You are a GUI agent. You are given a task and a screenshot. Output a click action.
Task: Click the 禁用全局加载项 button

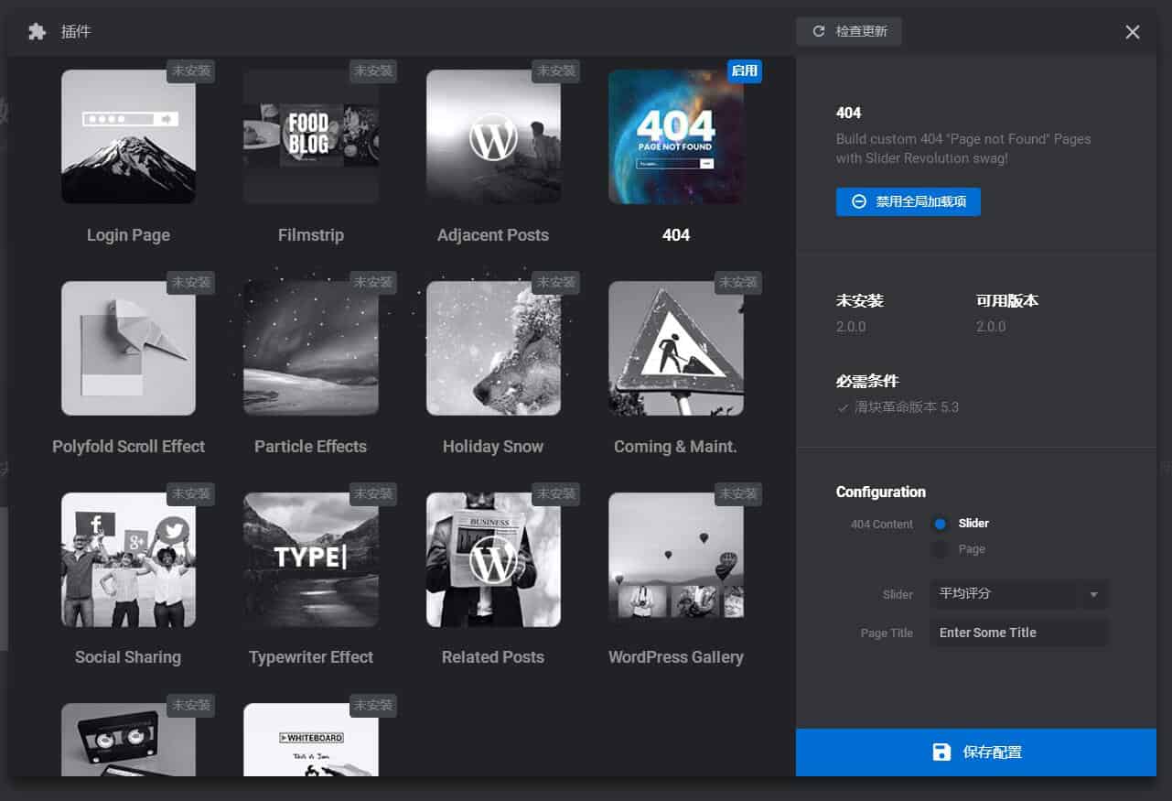pos(909,201)
